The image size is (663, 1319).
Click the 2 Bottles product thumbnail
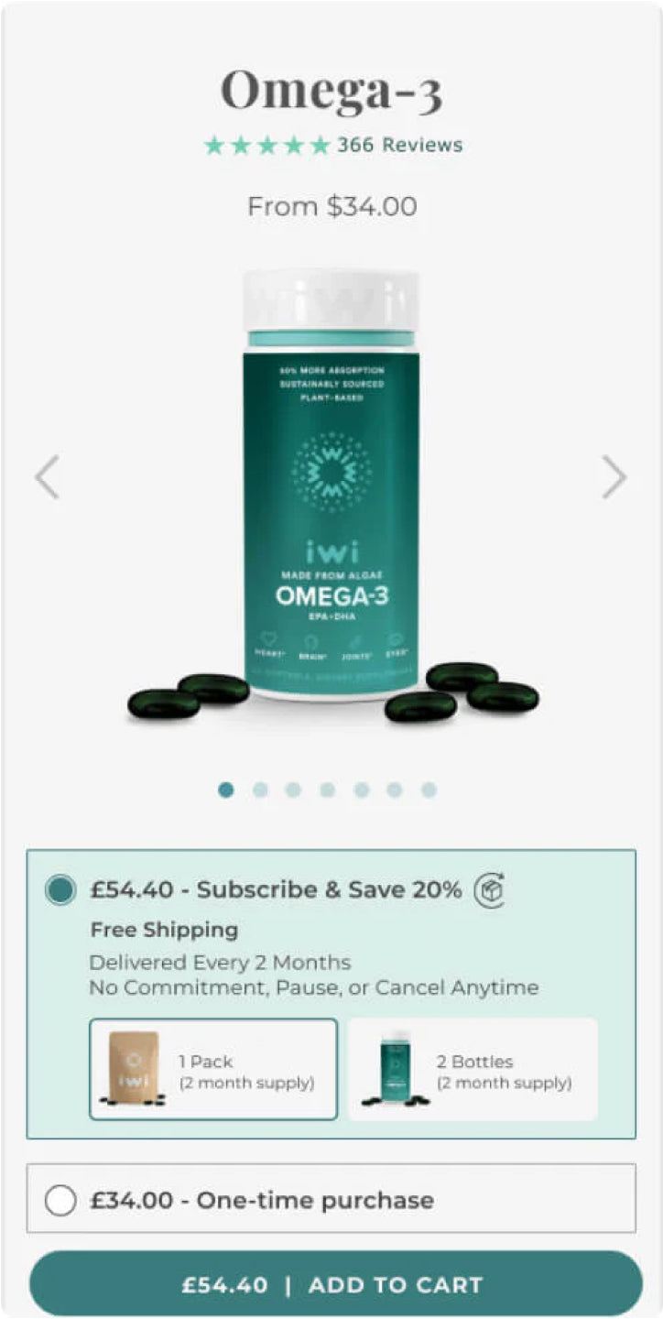pos(394,1068)
